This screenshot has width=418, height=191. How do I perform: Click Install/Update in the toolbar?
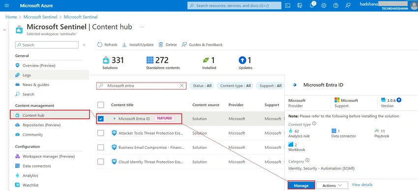138,45
